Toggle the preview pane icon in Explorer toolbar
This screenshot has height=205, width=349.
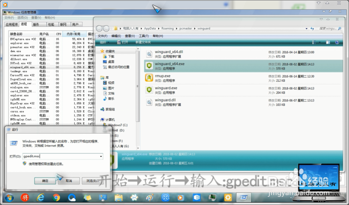pyautogui.click(x=328, y=42)
